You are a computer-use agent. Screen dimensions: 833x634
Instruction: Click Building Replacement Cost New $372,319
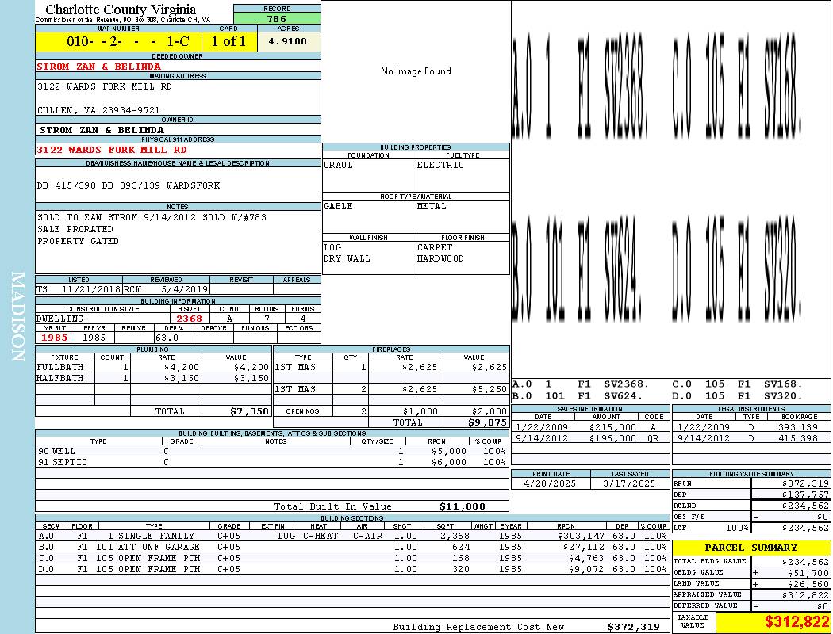[x=634, y=627]
